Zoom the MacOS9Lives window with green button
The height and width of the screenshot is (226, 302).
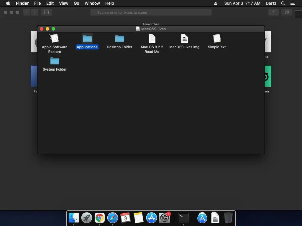[x=54, y=29]
